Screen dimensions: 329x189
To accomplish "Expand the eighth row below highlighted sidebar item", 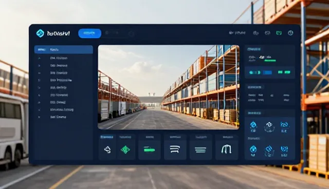I will tap(64, 109).
